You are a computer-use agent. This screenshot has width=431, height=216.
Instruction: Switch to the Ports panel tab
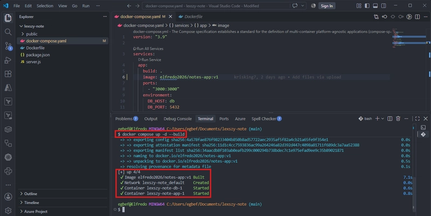pyautogui.click(x=224, y=119)
